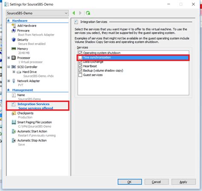202x191 pixels.
Task: Click 'PVT' under Network Adapter
Action: pyautogui.click(x=20, y=85)
